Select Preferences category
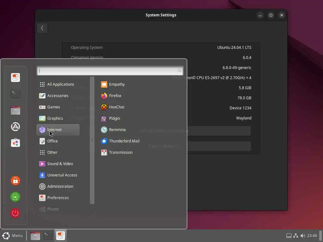Screen dimensions: 323x242 point(58,198)
